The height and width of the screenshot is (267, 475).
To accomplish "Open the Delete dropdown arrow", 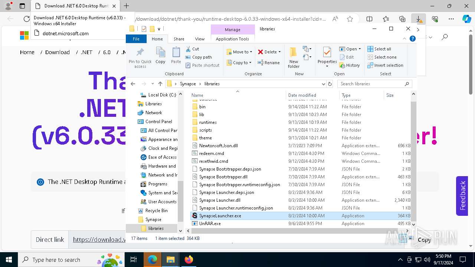I will (279, 52).
